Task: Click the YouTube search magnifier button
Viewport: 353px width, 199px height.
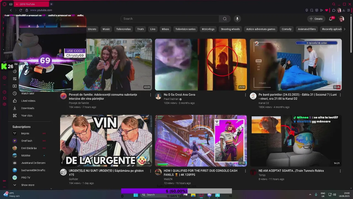Action: 225,19
